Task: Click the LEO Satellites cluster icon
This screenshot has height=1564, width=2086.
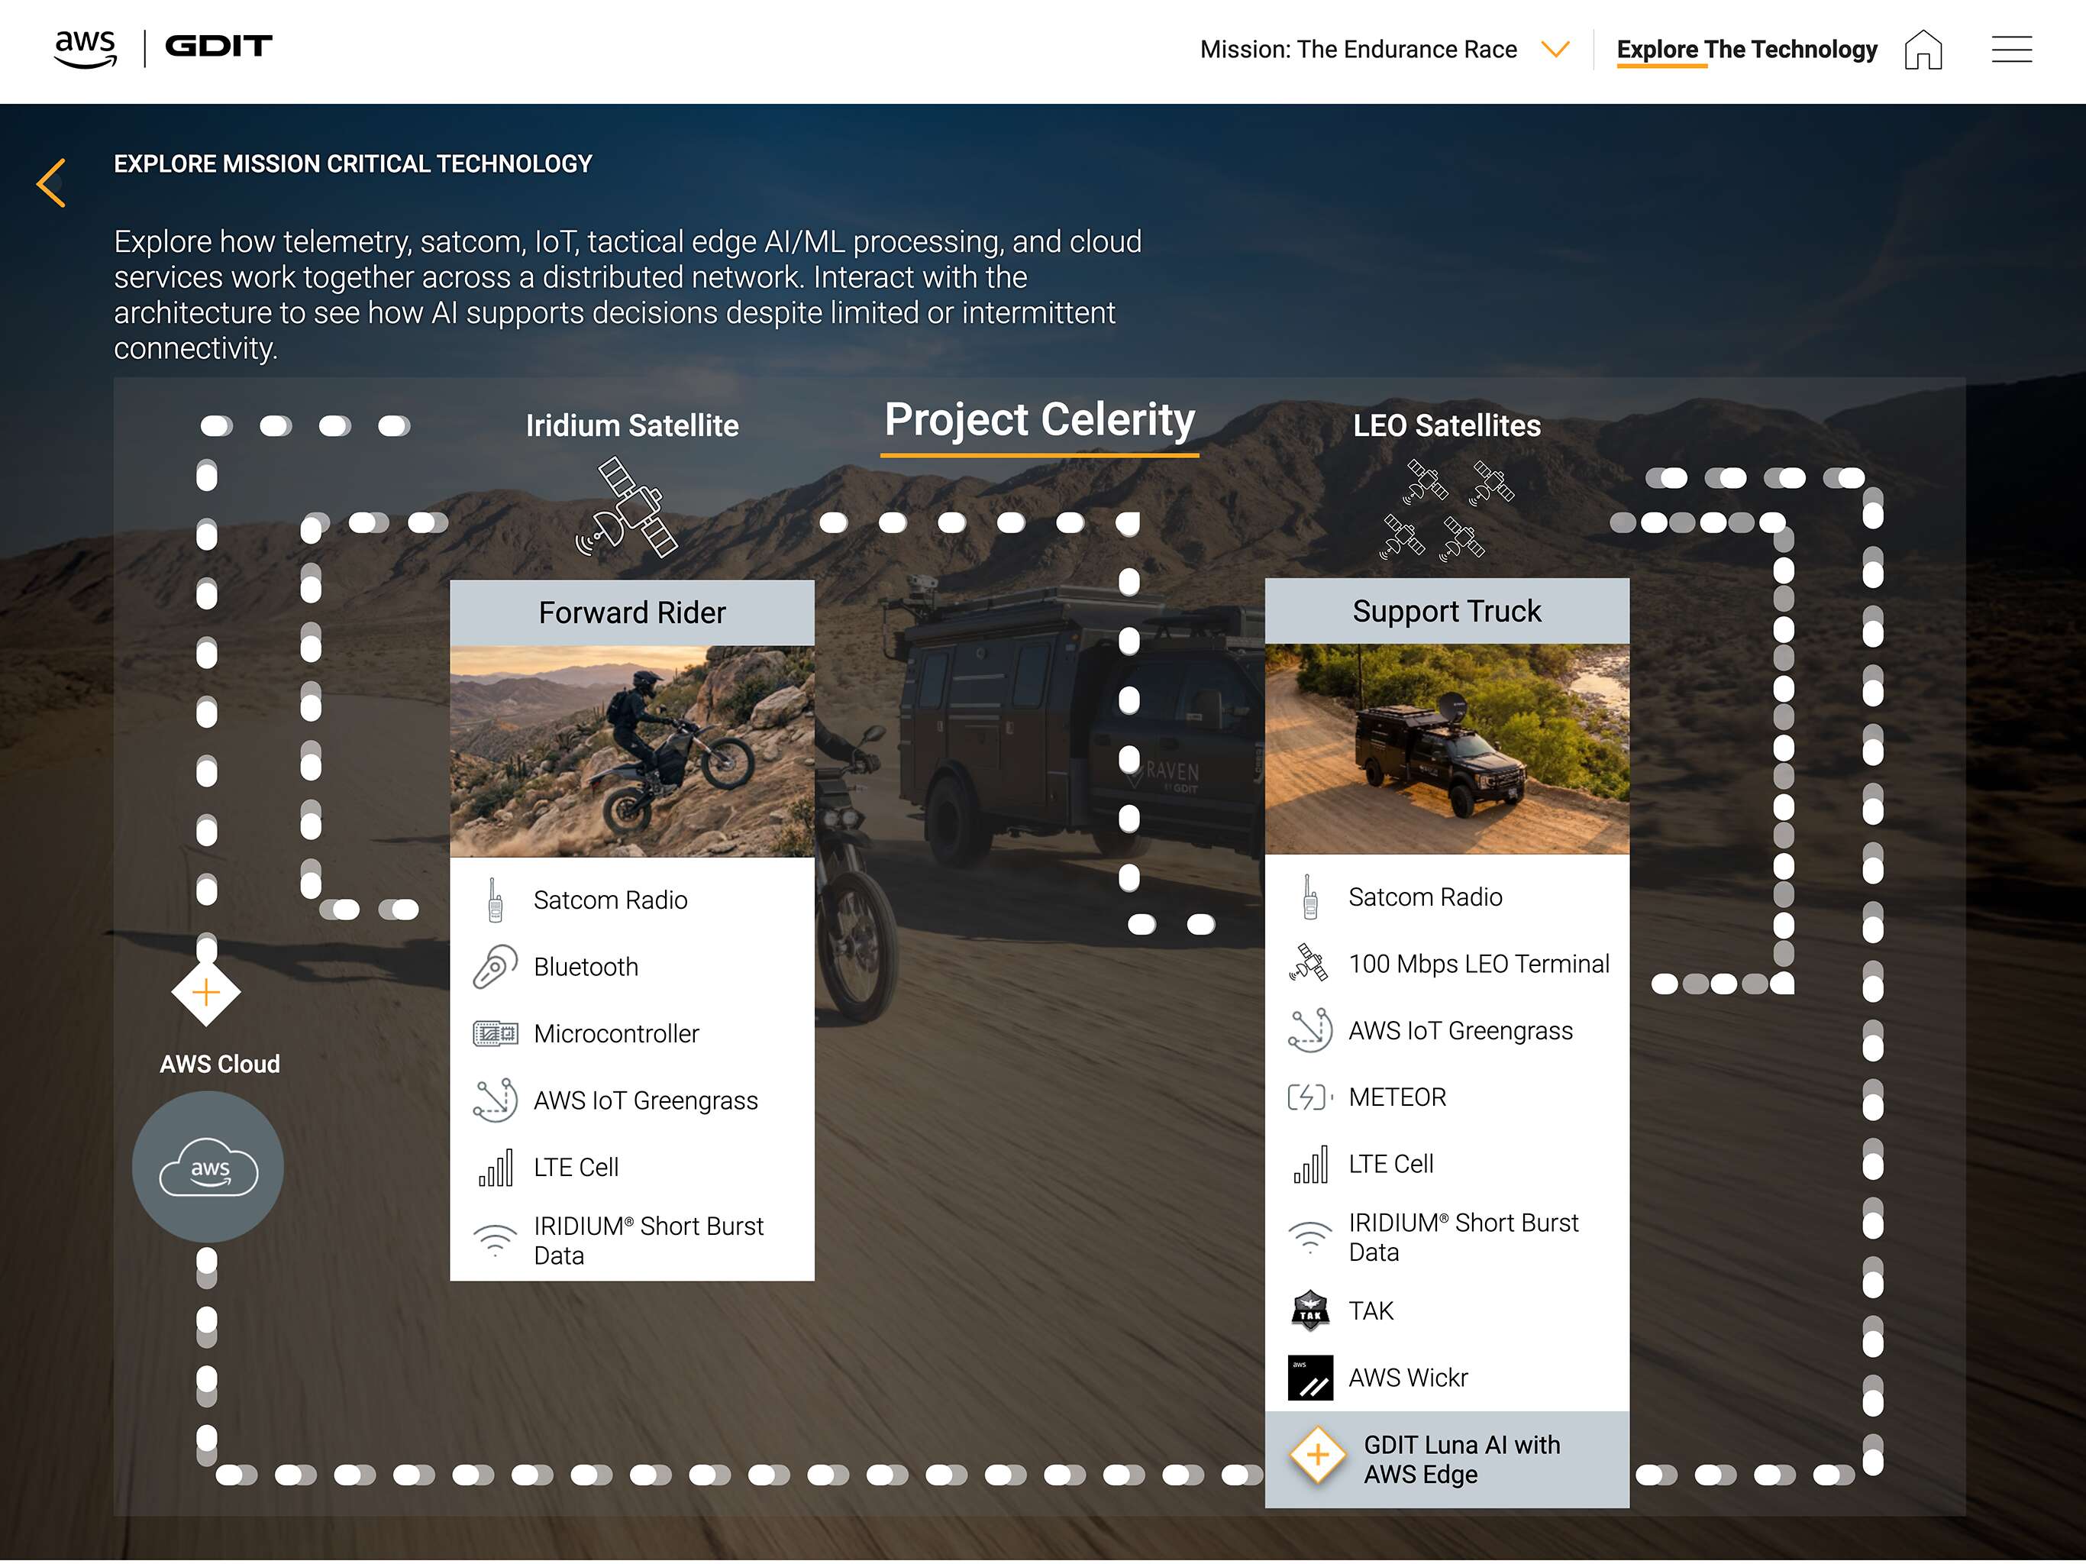Action: (x=1445, y=510)
